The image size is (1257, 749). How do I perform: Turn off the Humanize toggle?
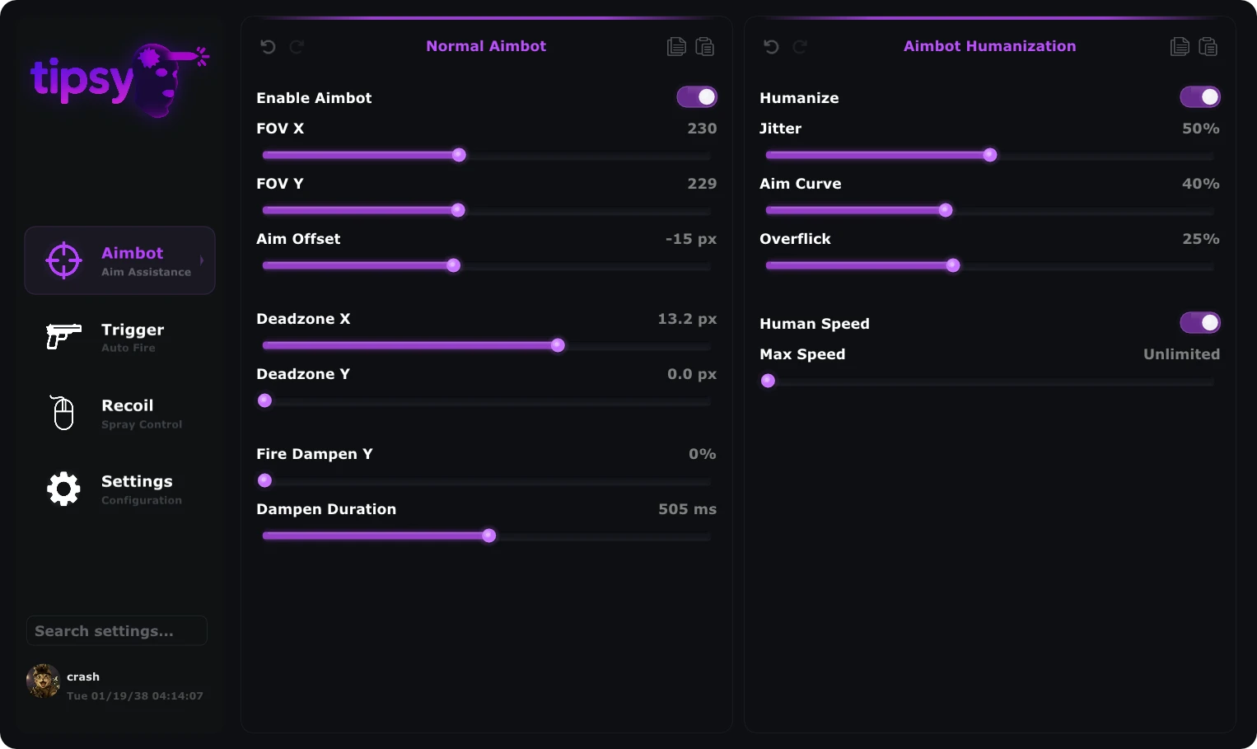pyautogui.click(x=1200, y=97)
